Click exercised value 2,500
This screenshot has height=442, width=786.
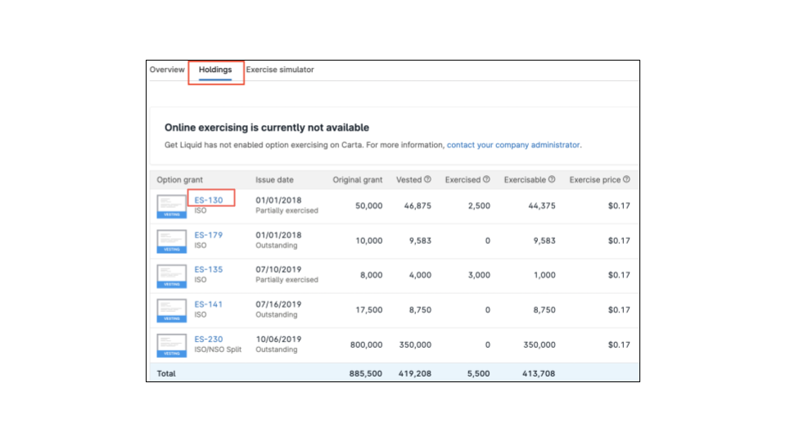point(479,206)
